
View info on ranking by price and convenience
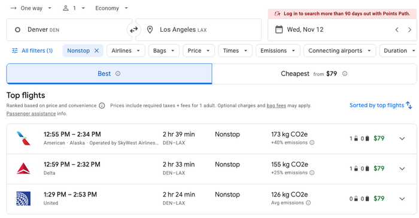pyautogui.click(x=102, y=105)
